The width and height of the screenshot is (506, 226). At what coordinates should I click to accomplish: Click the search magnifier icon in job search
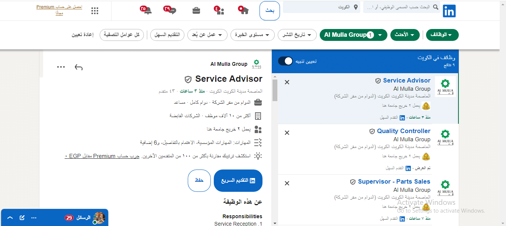(x=436, y=7)
